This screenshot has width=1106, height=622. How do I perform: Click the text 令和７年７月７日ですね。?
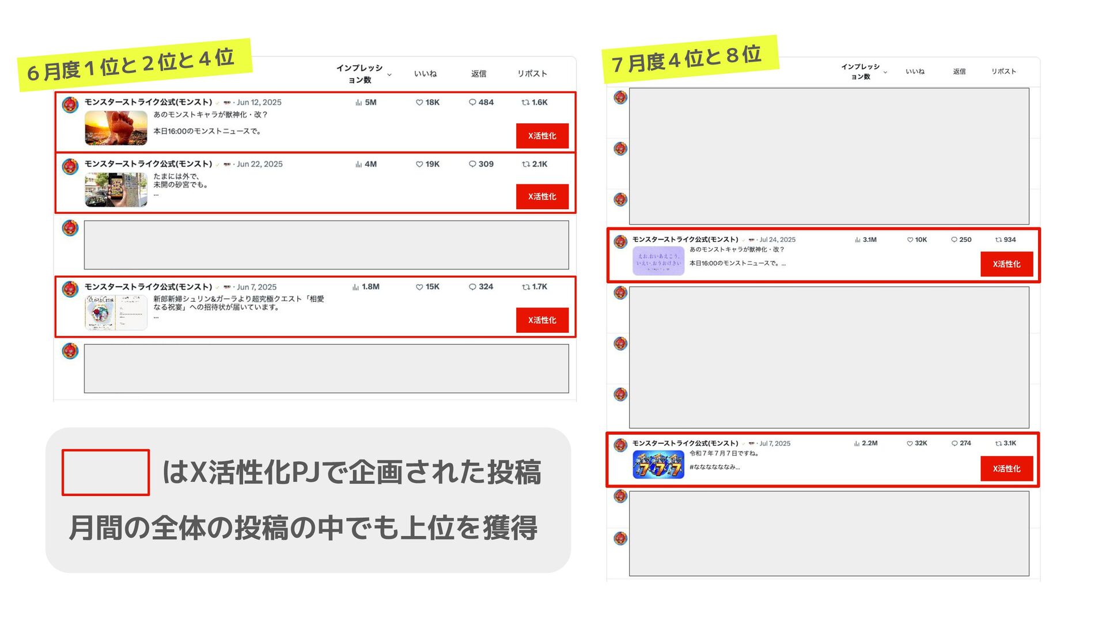coord(725,453)
